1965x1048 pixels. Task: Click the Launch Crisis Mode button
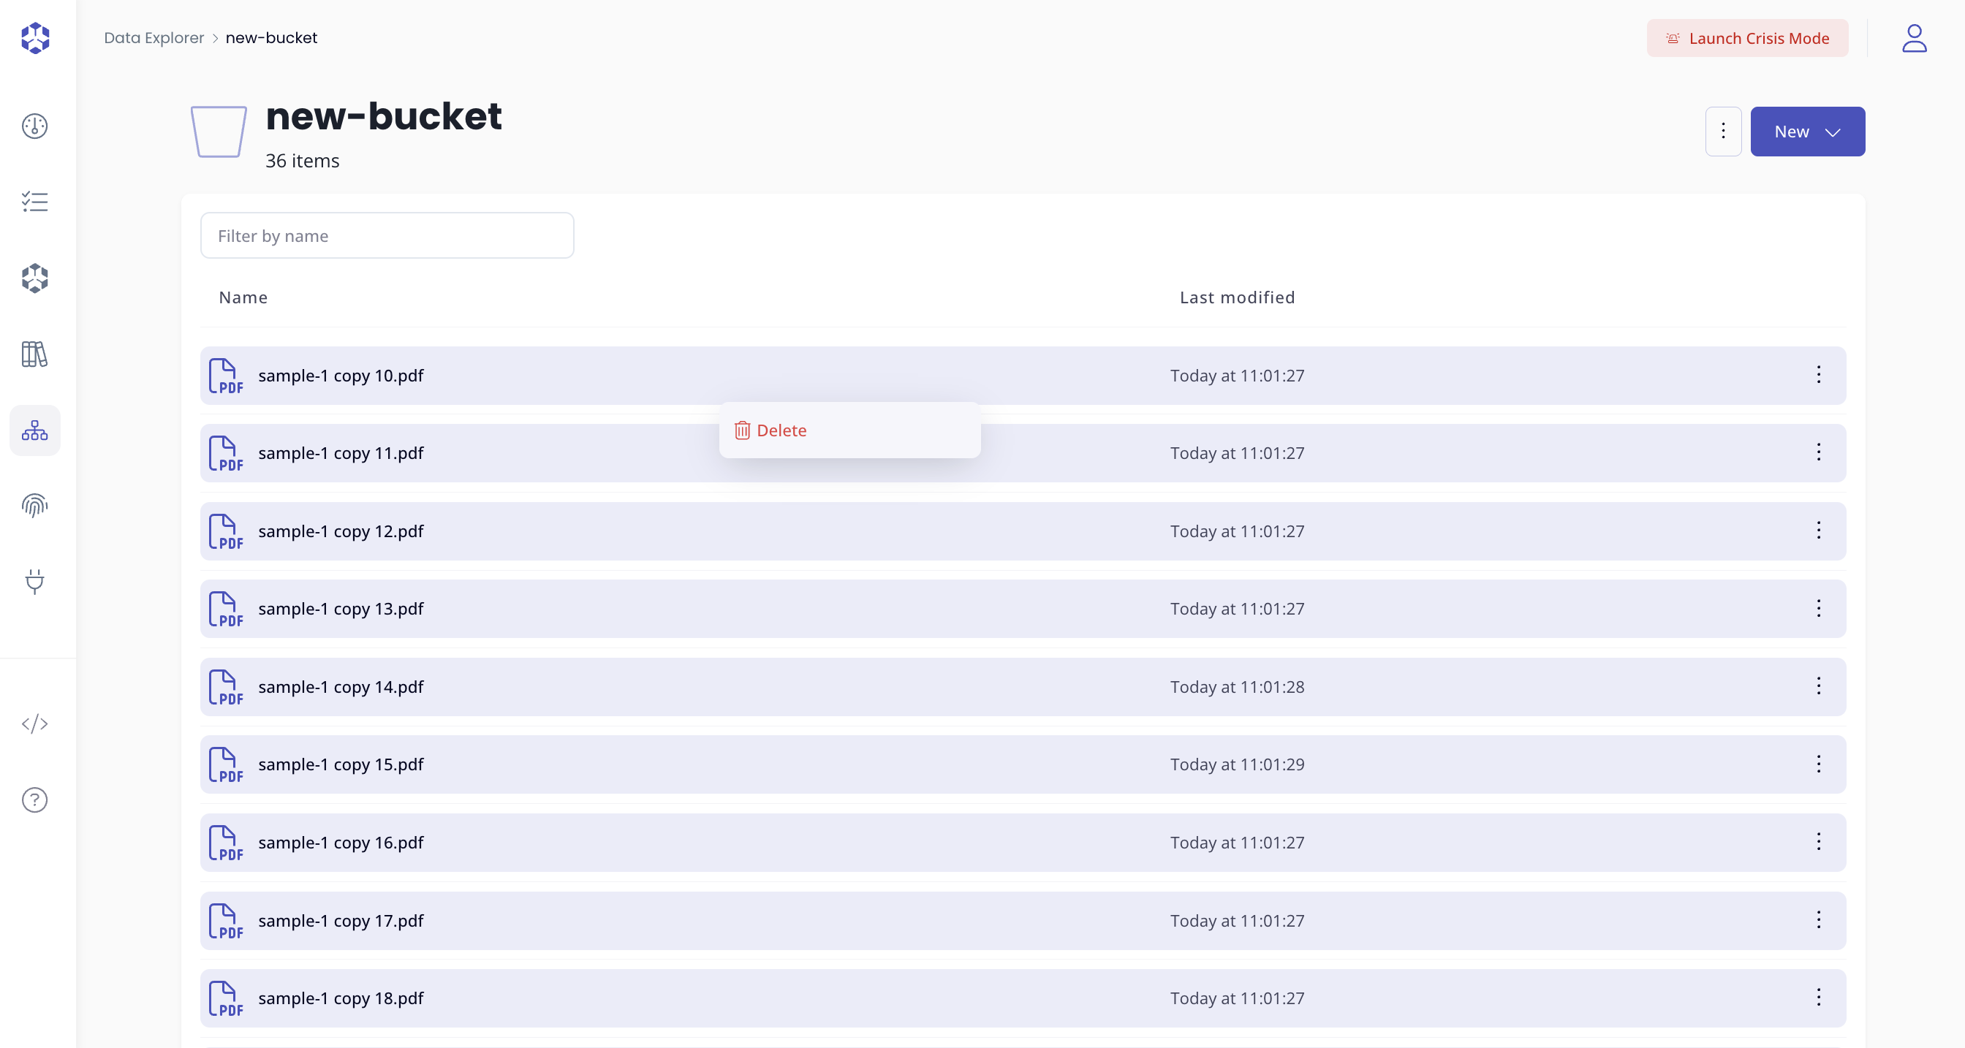[x=1747, y=38]
